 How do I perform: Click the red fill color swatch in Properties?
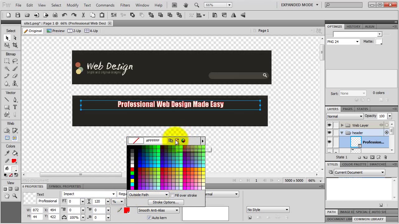127,210
